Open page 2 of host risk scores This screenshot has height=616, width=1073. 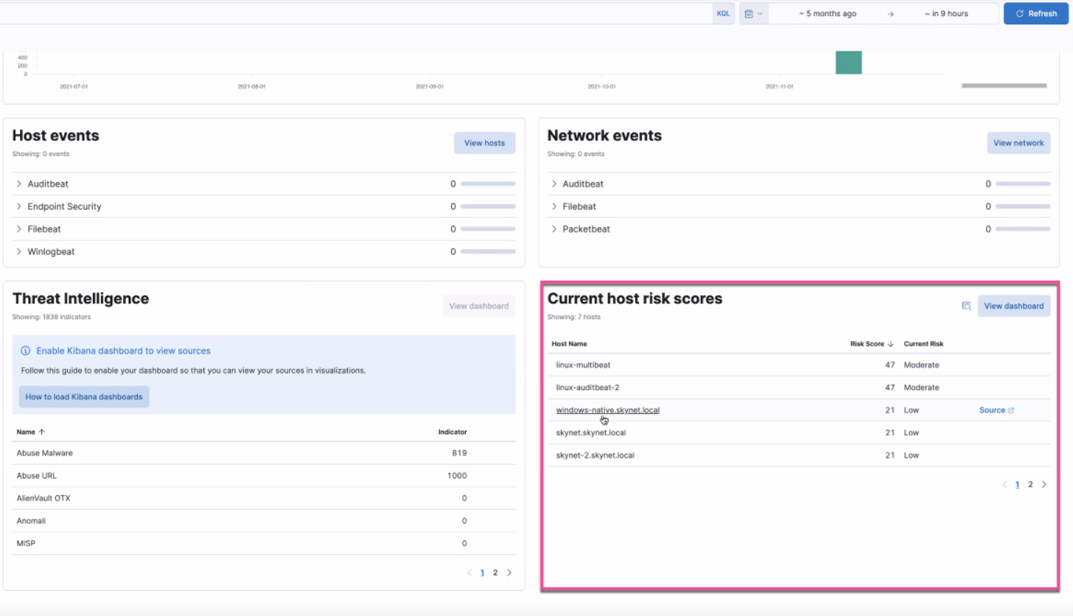tap(1030, 485)
